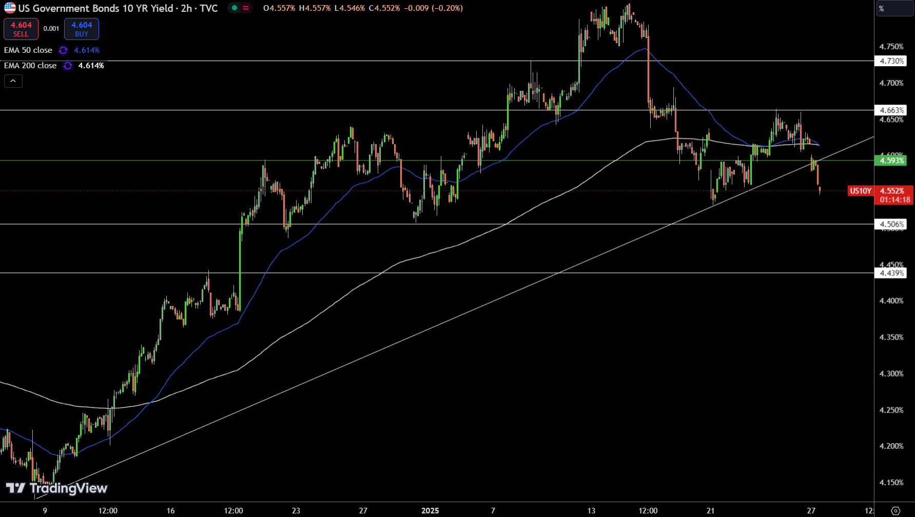Click the 4.604 SELL button
Image resolution: width=915 pixels, height=517 pixels.
coord(21,29)
